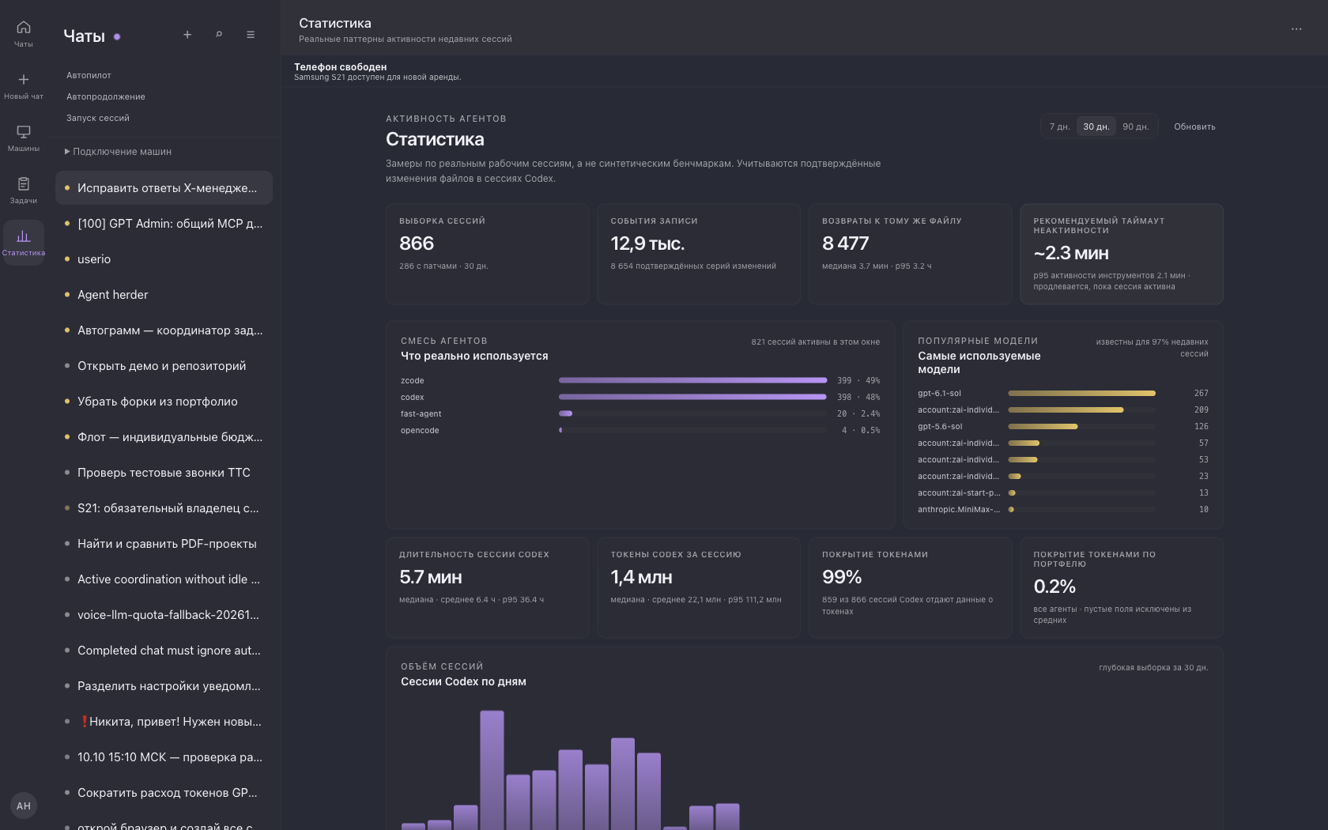This screenshot has width=1328, height=830.
Task: Open chat voice-llm-quota-fallback-20261...
Action: (x=164, y=615)
